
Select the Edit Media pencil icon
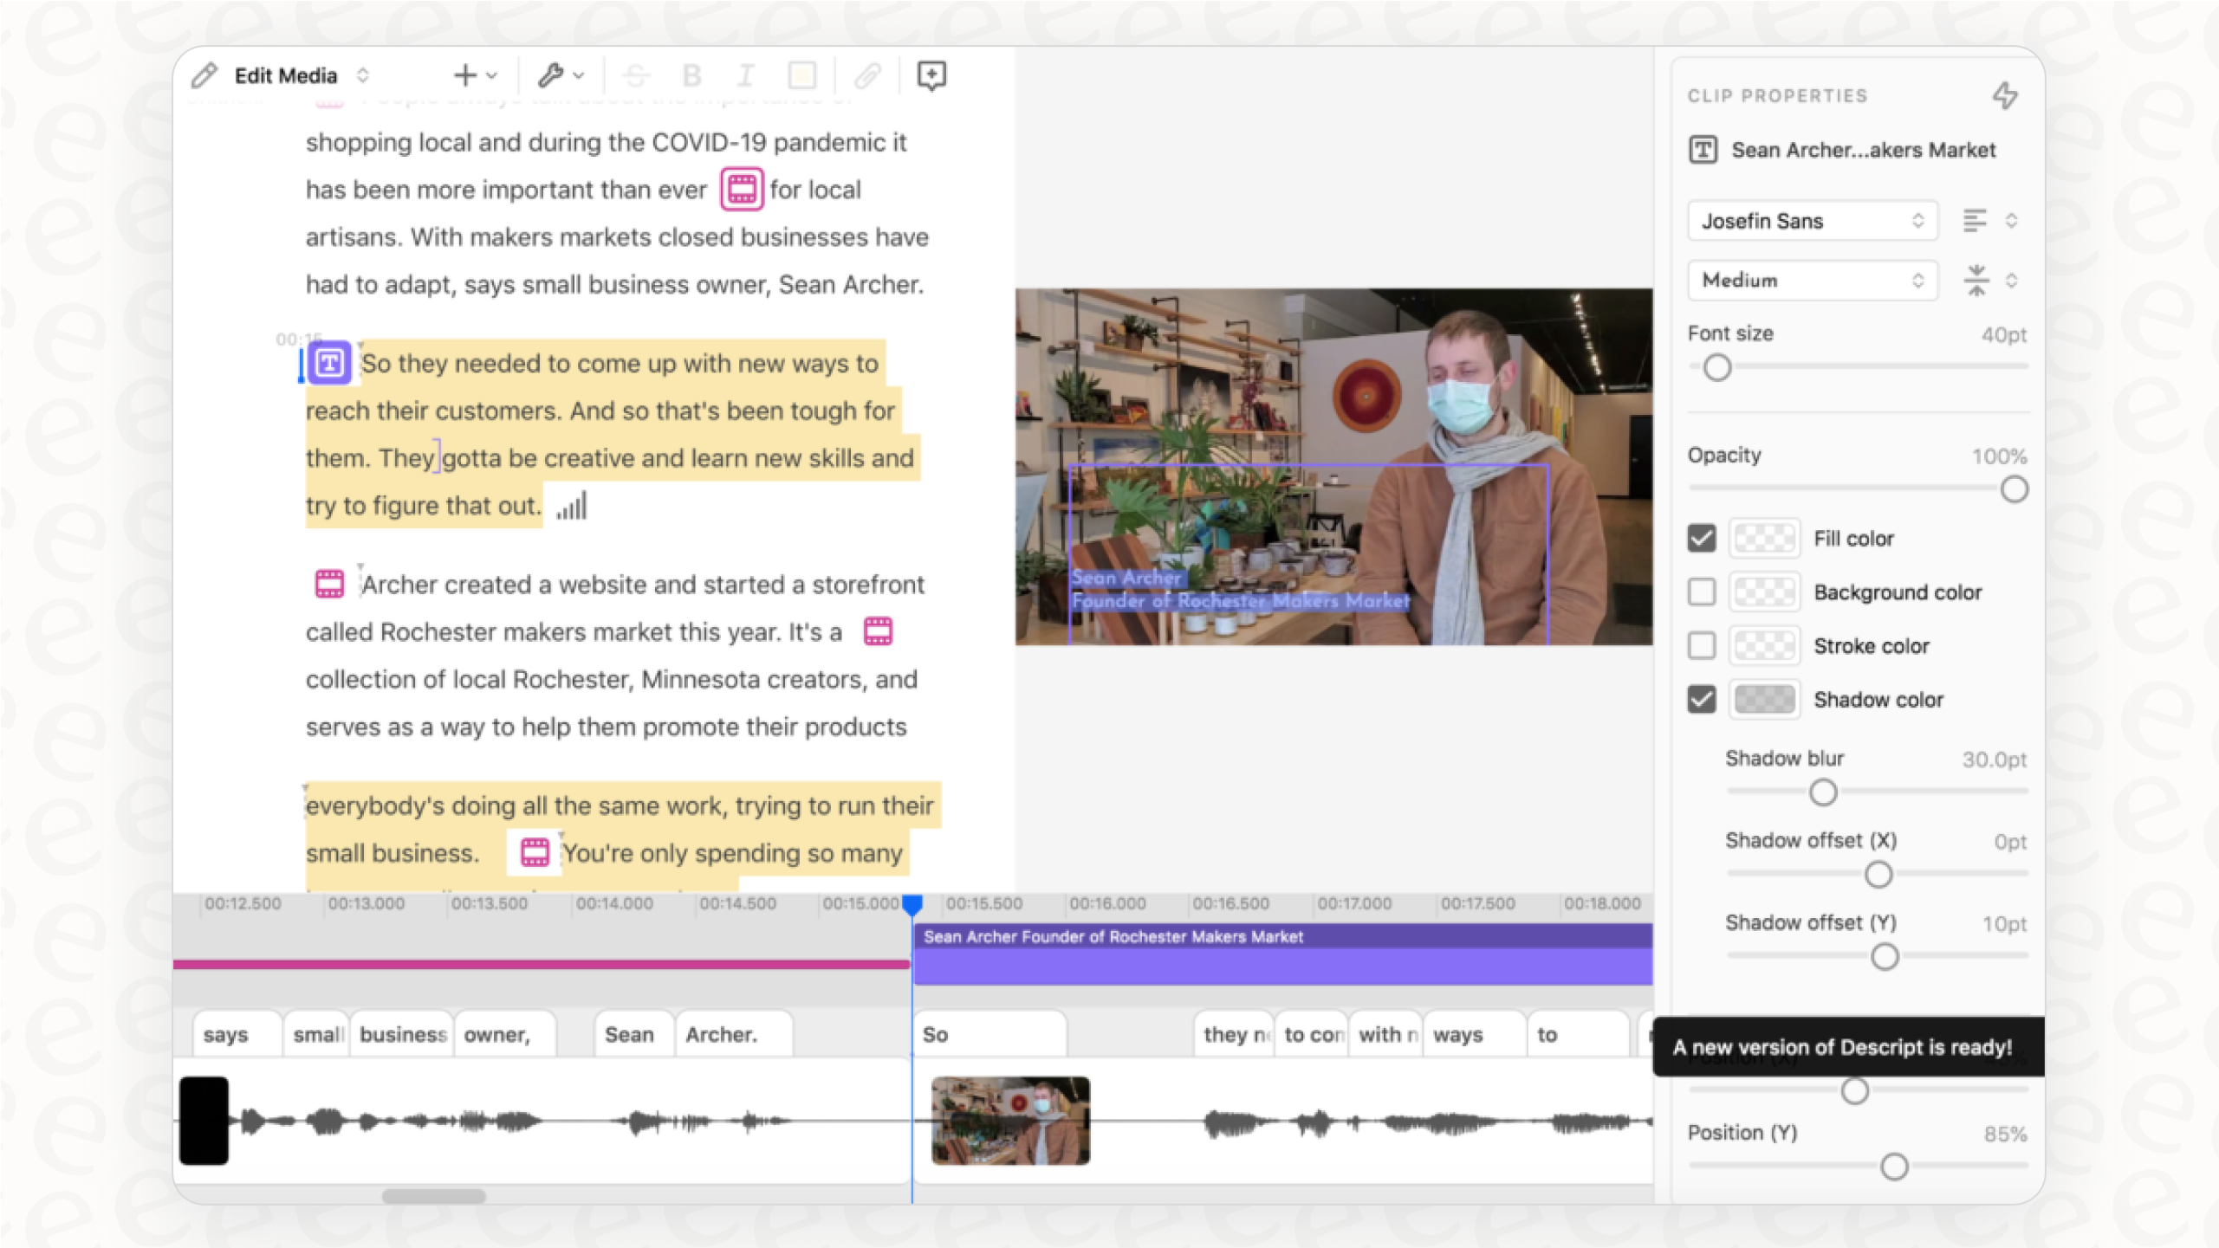205,75
